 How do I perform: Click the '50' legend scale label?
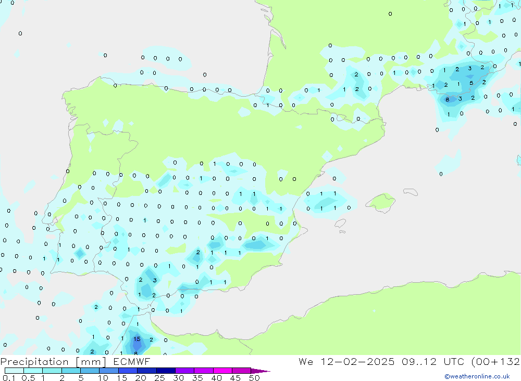tap(254, 378)
